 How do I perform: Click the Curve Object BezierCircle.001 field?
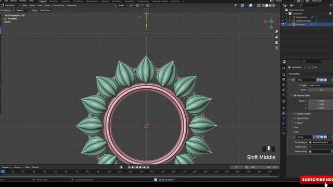click(321, 142)
